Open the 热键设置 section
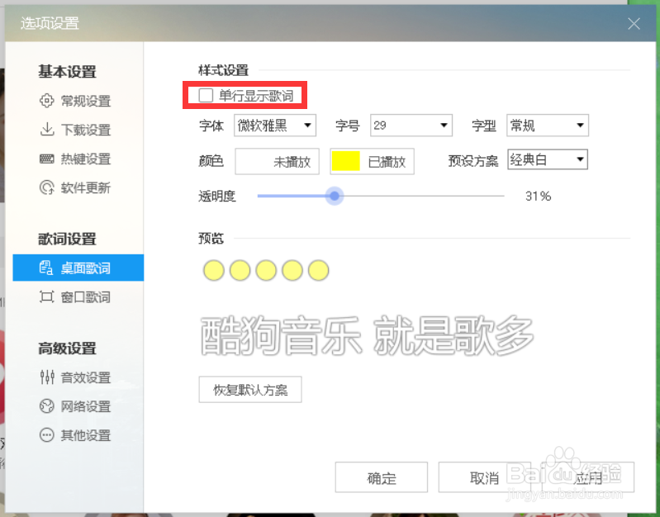The height and width of the screenshot is (517, 660). (x=78, y=159)
